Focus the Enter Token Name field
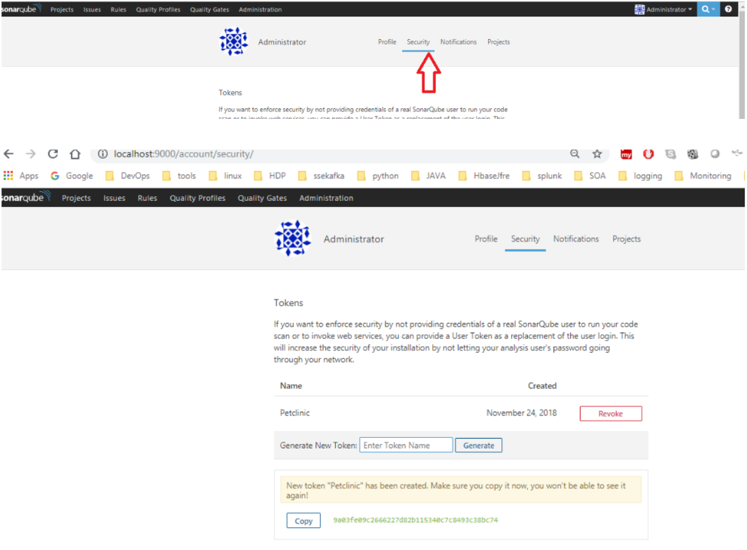Screen dimensions: 747x550 pos(406,445)
